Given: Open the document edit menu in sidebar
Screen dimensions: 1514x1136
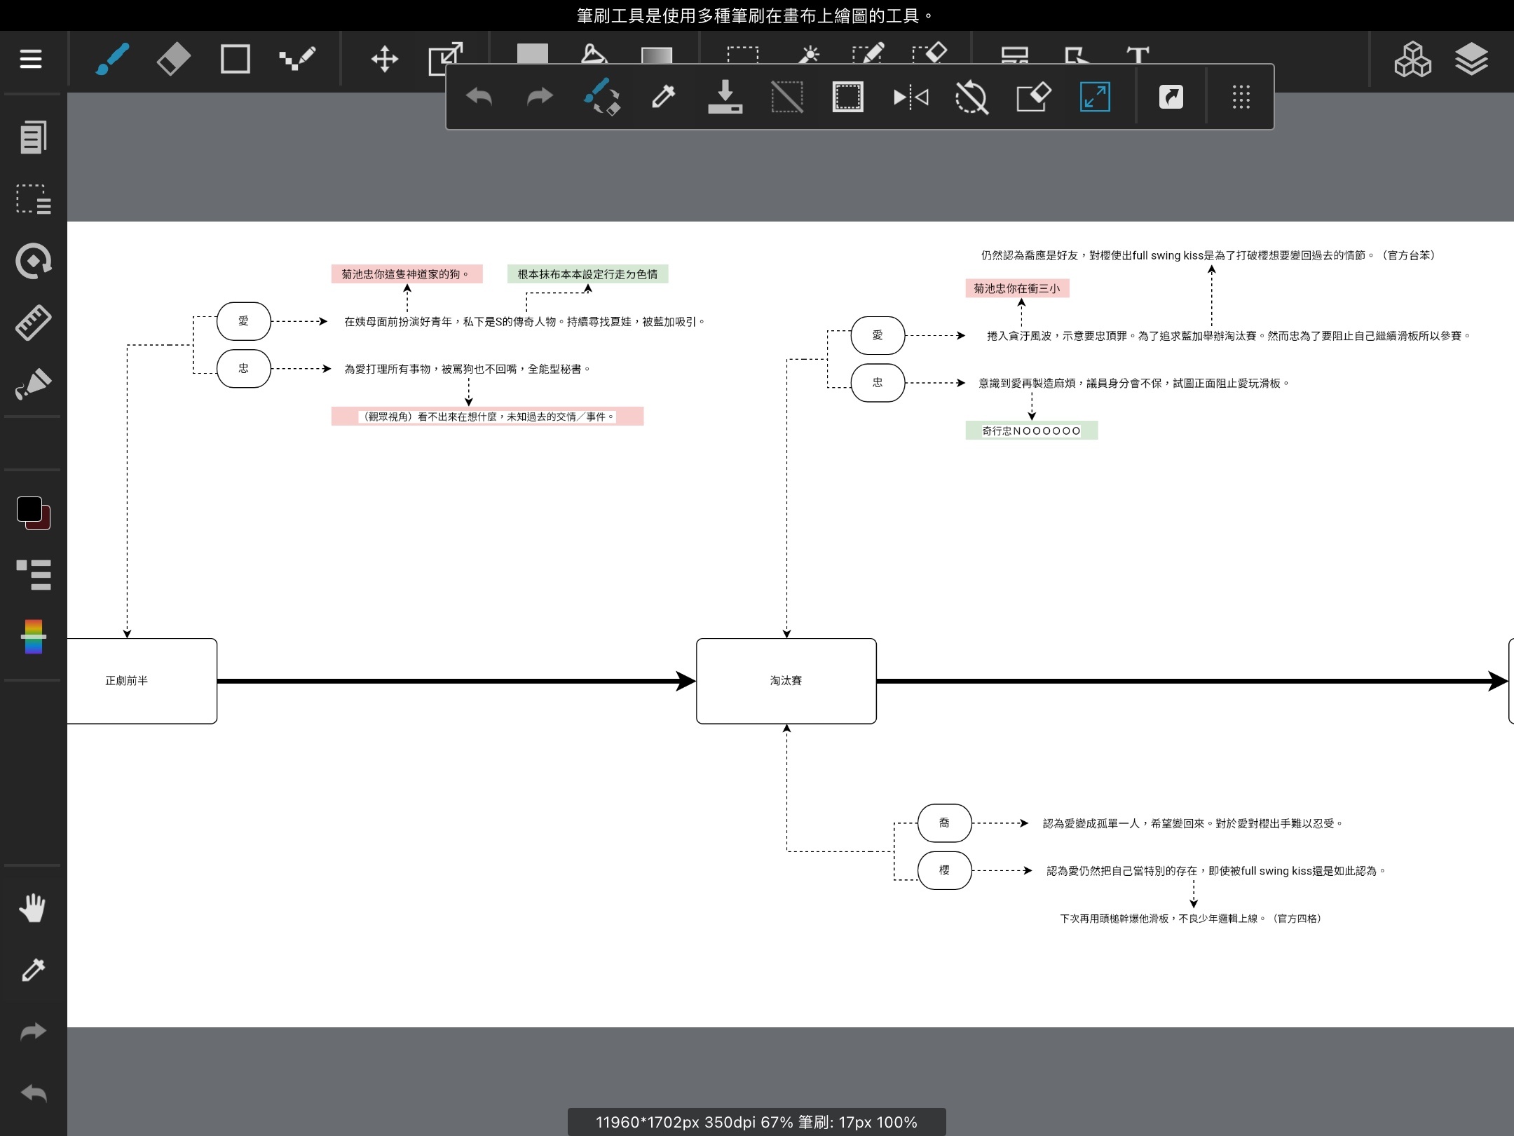Looking at the screenshot, I should click(33, 137).
